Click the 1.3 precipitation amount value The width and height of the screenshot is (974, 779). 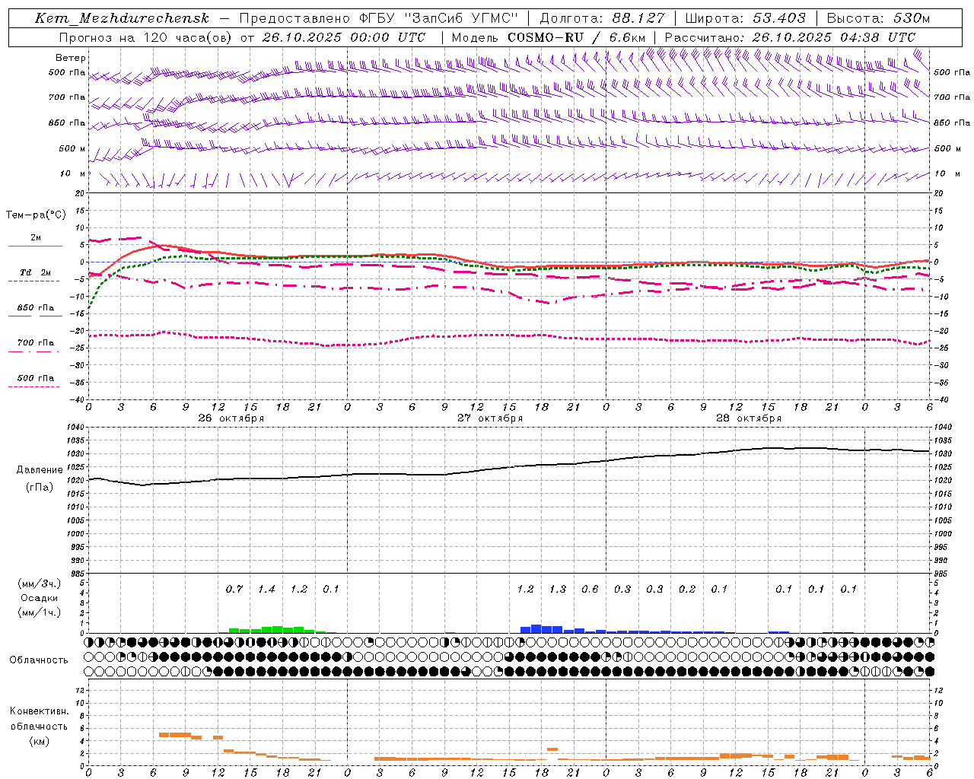558,589
